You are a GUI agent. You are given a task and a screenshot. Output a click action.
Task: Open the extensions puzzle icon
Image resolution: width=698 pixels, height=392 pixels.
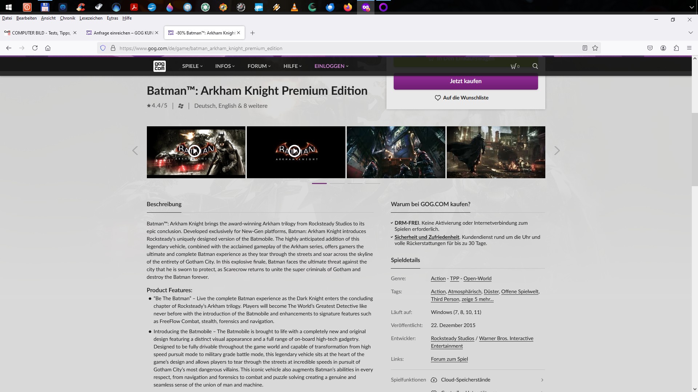676,48
